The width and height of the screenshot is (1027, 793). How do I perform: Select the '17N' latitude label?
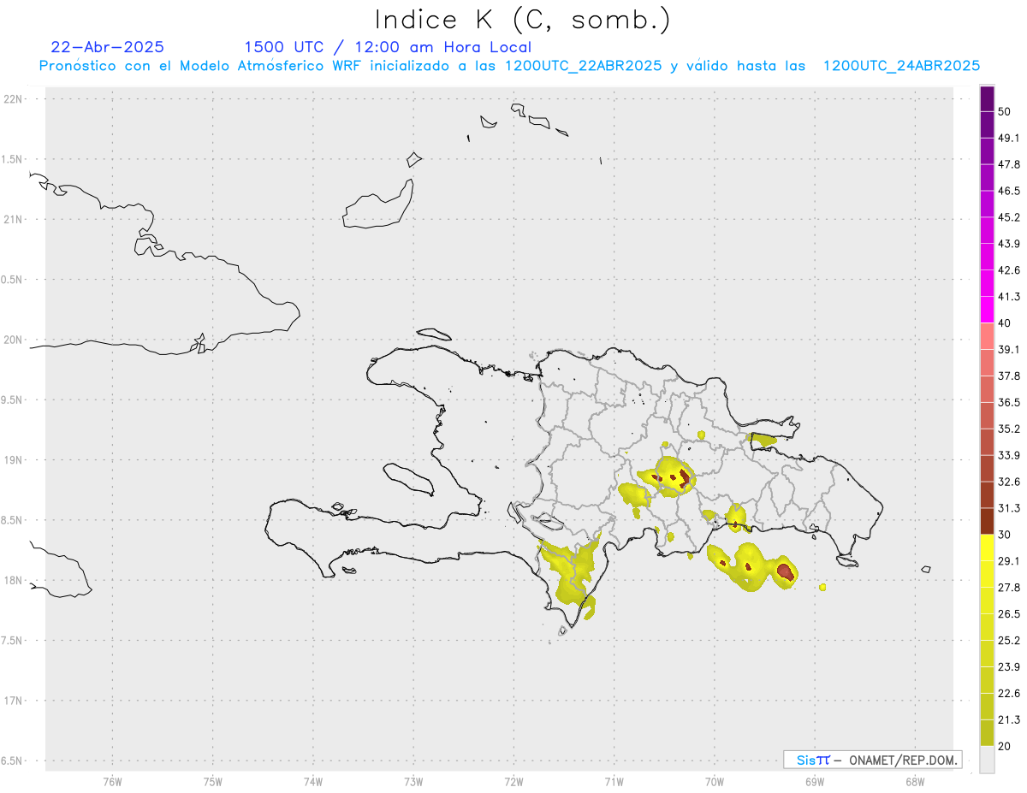(x=14, y=701)
